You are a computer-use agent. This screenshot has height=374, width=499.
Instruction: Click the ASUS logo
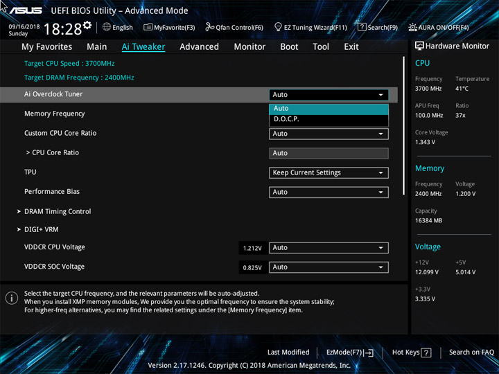point(26,10)
